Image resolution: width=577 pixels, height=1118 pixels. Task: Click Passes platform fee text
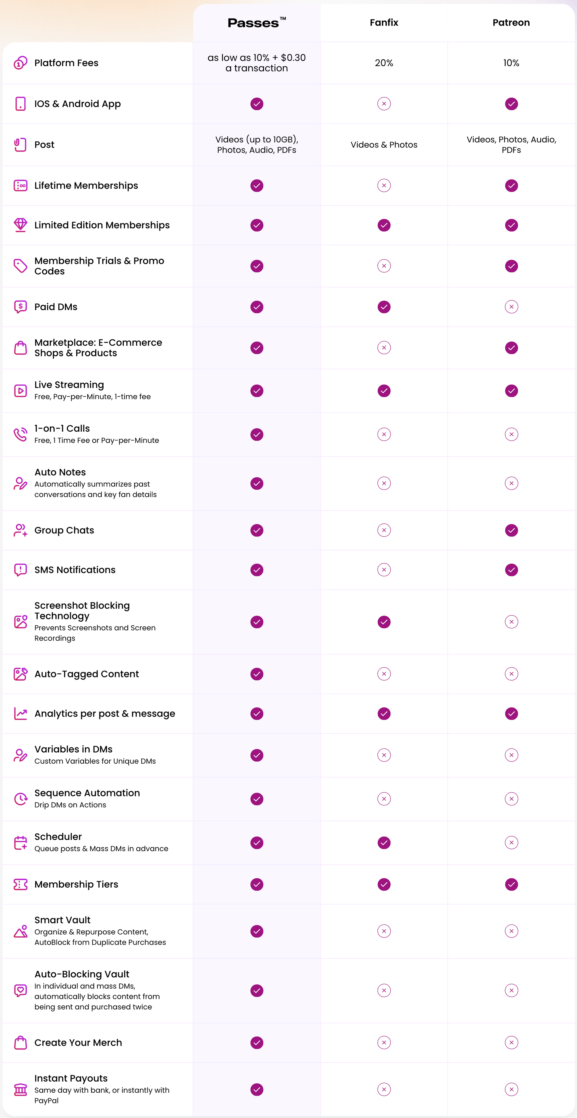click(257, 63)
